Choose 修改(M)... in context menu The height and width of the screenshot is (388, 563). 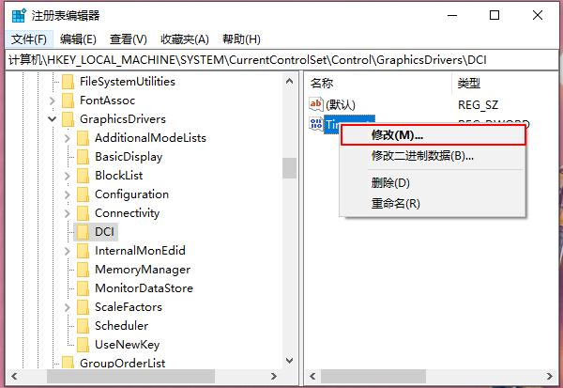[433, 135]
